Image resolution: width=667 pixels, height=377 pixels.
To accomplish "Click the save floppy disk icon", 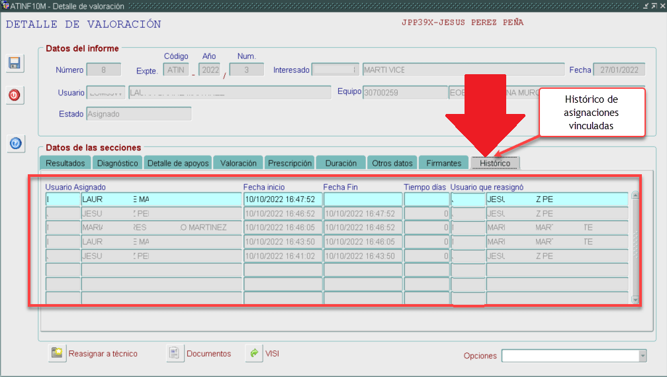I will tap(14, 63).
